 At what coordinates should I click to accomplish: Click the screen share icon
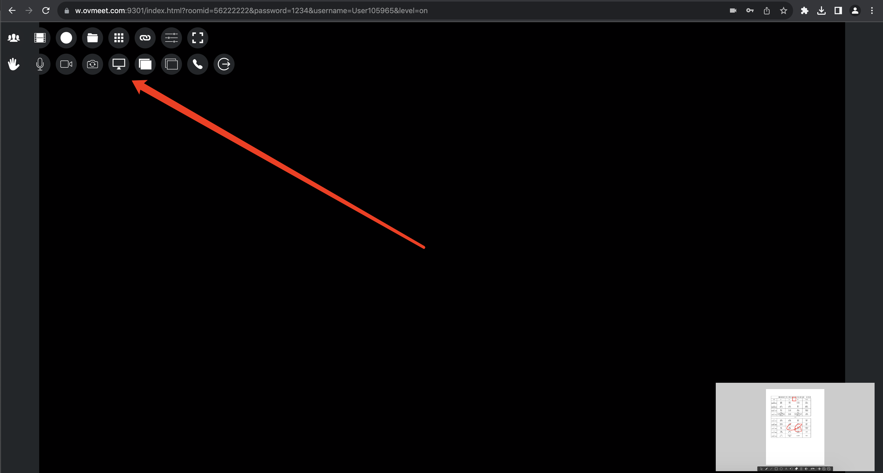[x=119, y=64]
